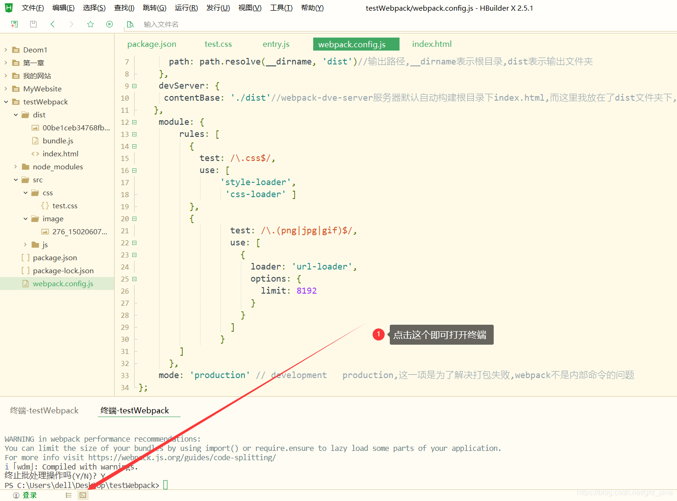The width and height of the screenshot is (677, 501).
Task: Click the terminal prompt cursor
Action: (x=165, y=485)
